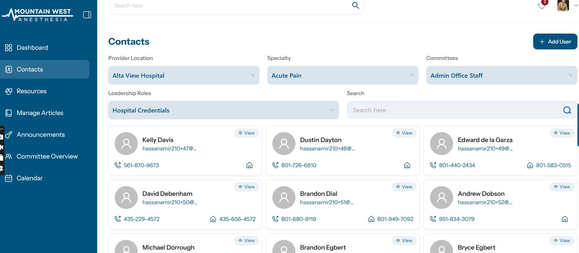579x253 pixels.
Task: View Edward de la Garza's profile
Action: (562, 133)
